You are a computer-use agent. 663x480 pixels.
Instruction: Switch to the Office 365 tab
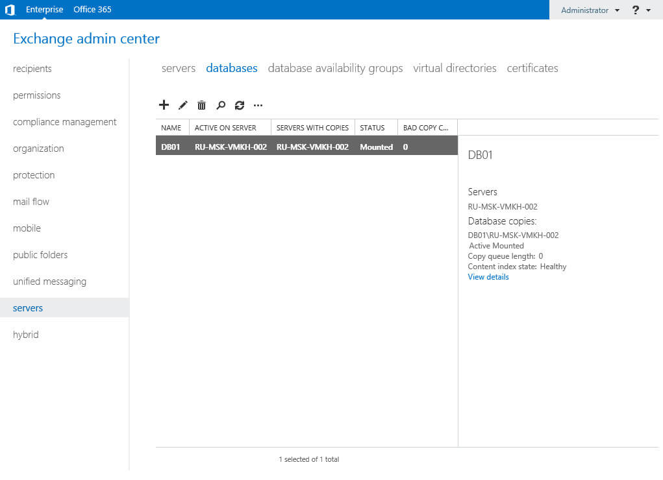click(92, 9)
